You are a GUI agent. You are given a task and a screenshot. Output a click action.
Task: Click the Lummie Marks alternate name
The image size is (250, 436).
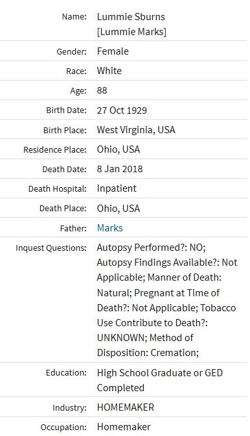pyautogui.click(x=131, y=32)
